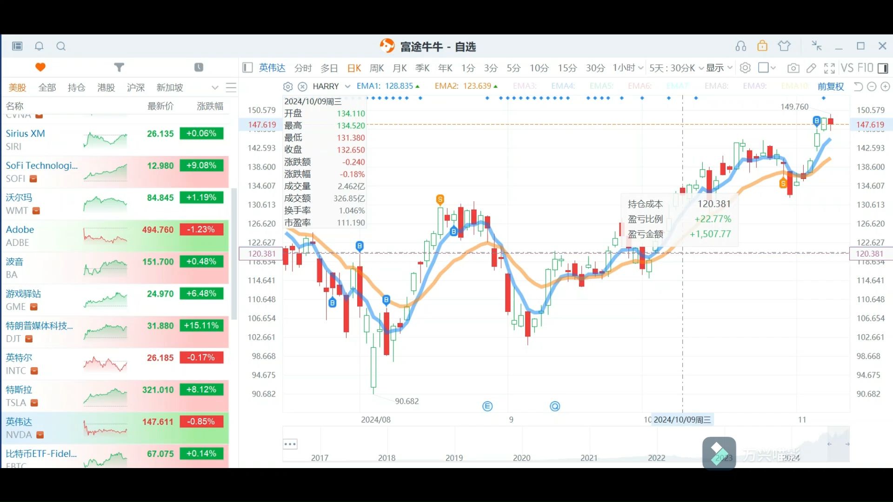Switch to 周K (Weekly) chart timeframe
Image resolution: width=893 pixels, height=502 pixels.
click(377, 67)
